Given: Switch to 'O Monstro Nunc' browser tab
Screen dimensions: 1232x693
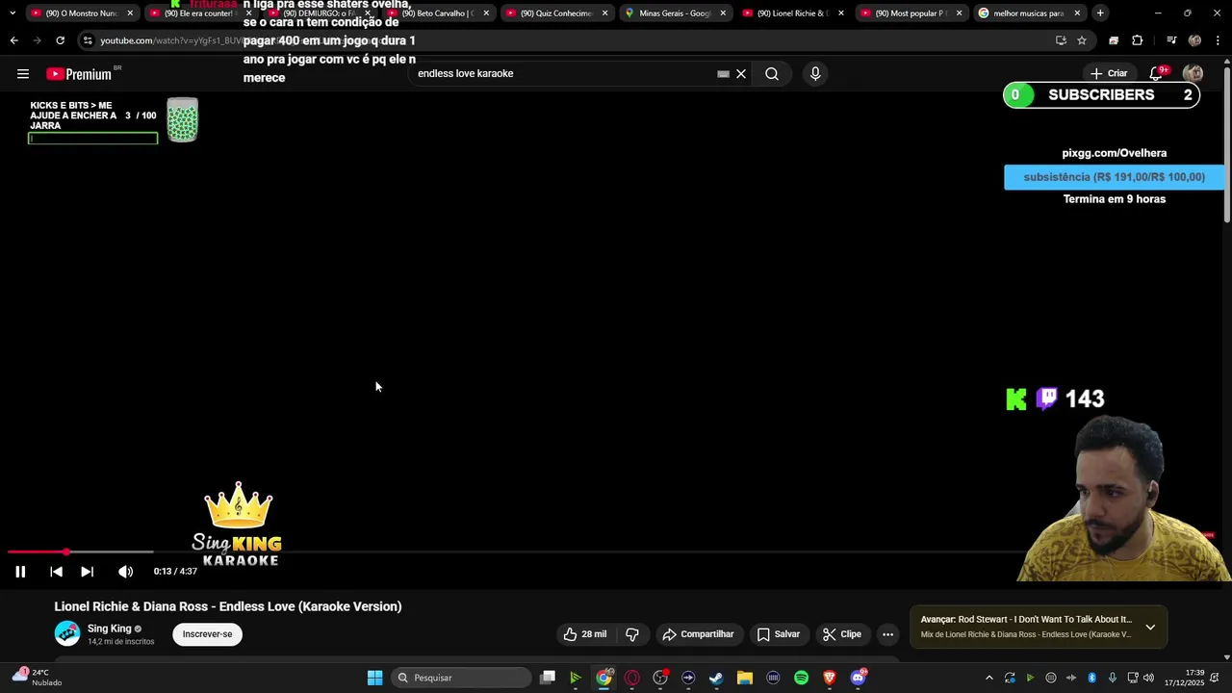Looking at the screenshot, I should 82,13.
